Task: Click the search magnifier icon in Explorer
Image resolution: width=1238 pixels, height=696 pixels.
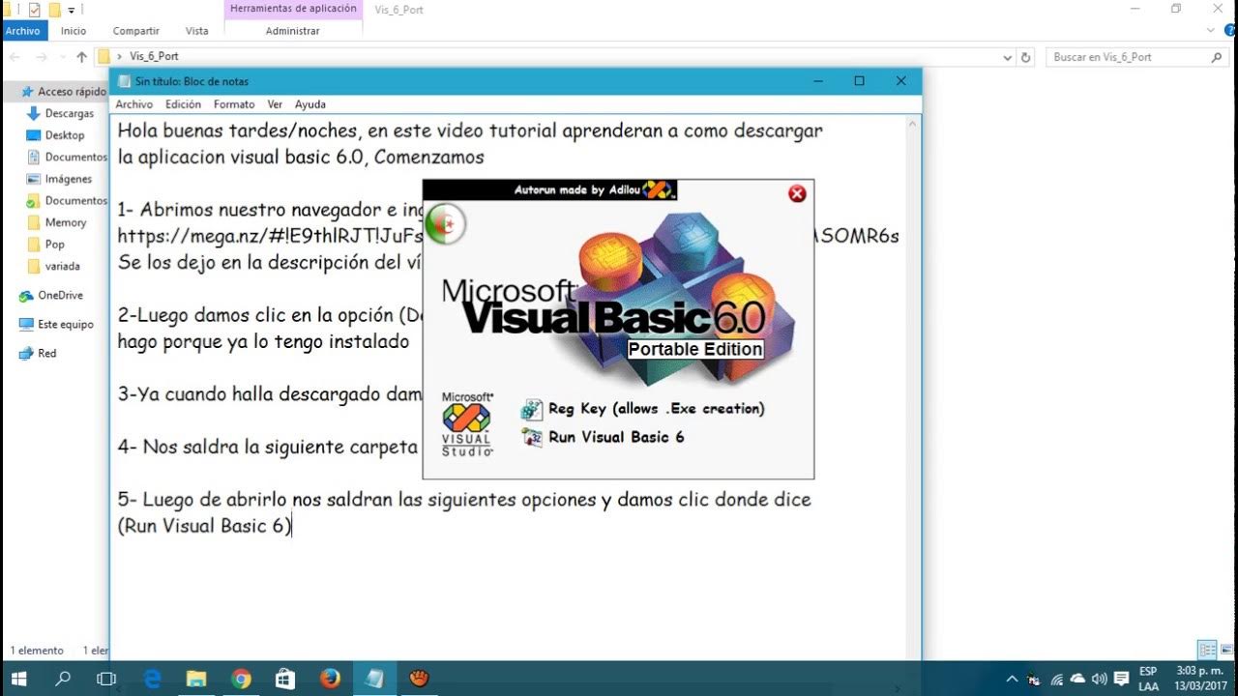Action: [1218, 57]
